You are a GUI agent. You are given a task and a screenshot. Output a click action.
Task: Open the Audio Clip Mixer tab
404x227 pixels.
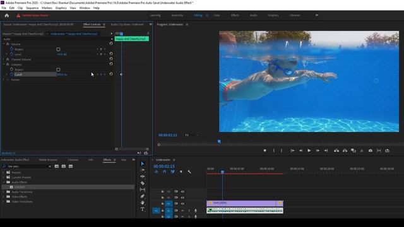127,25
